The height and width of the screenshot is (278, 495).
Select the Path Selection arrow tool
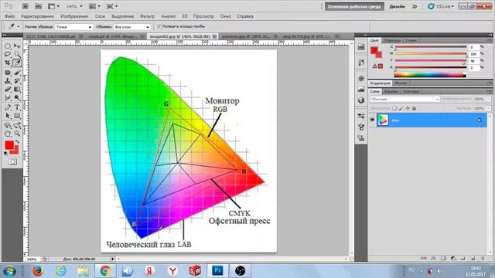click(8, 116)
